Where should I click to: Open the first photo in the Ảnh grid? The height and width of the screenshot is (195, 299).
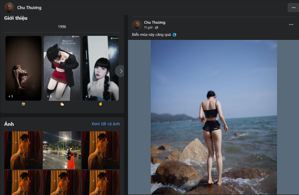pyautogui.click(x=23, y=150)
